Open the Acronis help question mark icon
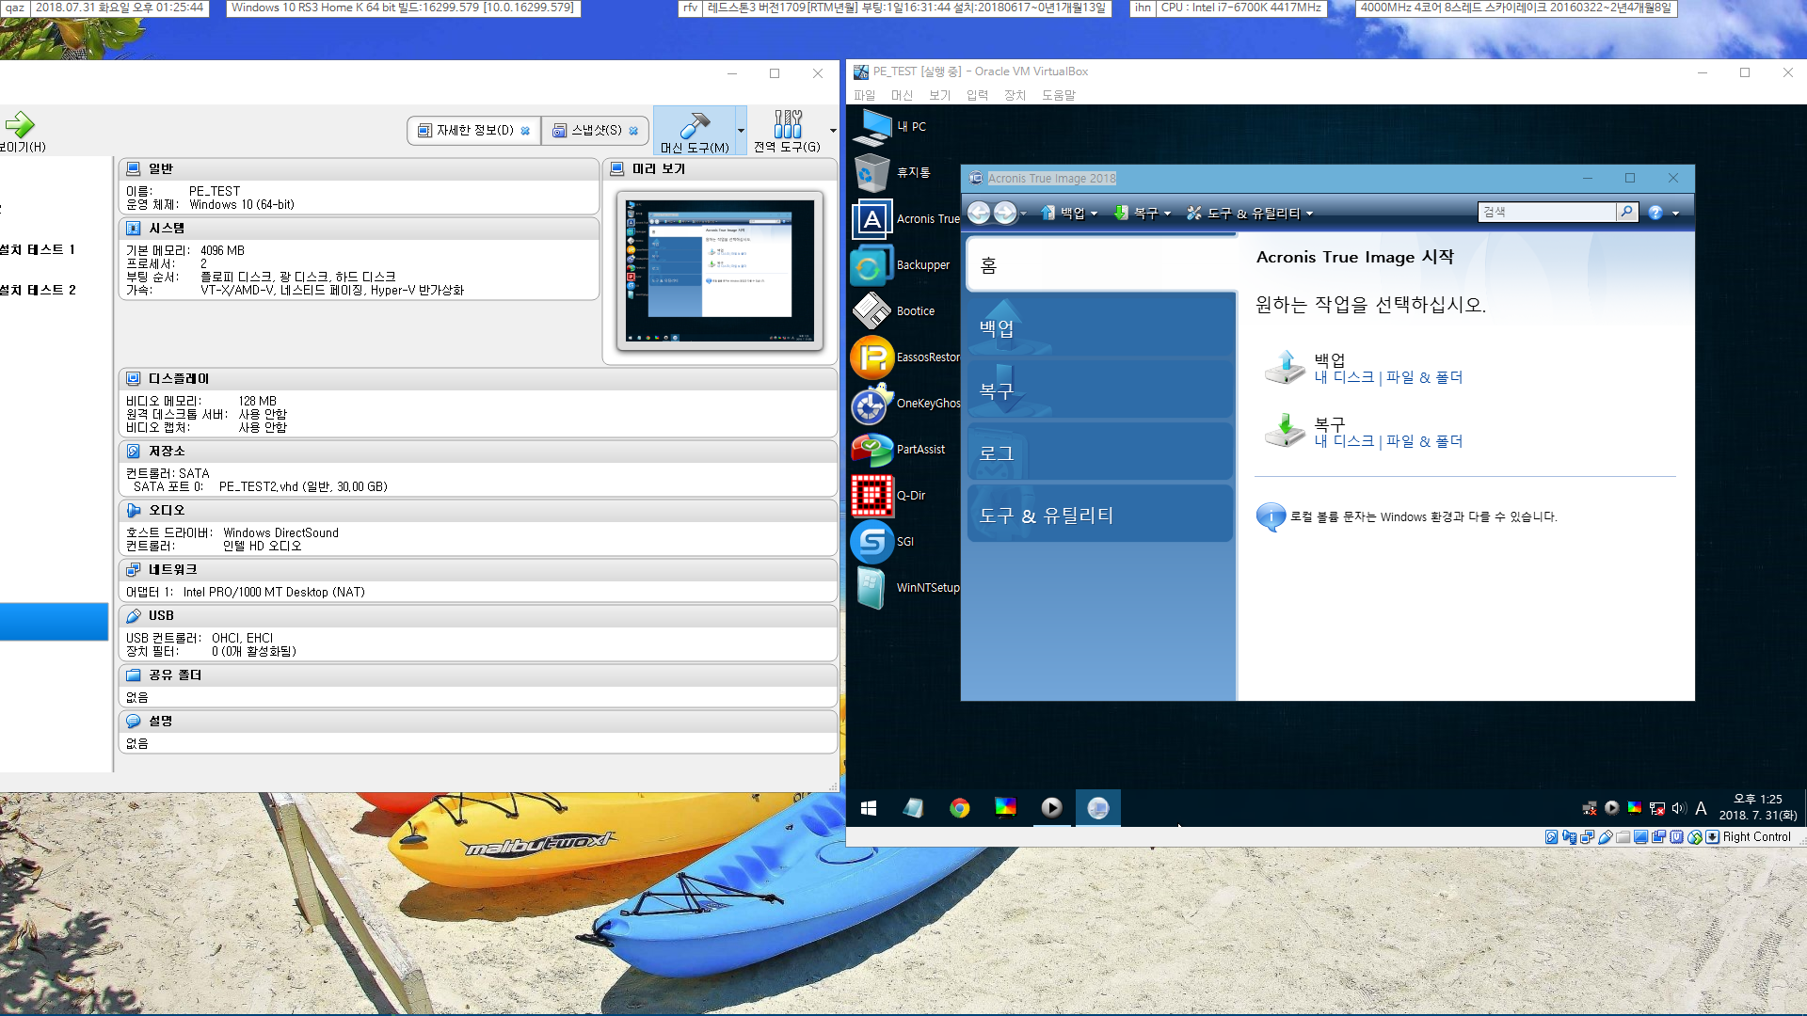 (x=1655, y=213)
